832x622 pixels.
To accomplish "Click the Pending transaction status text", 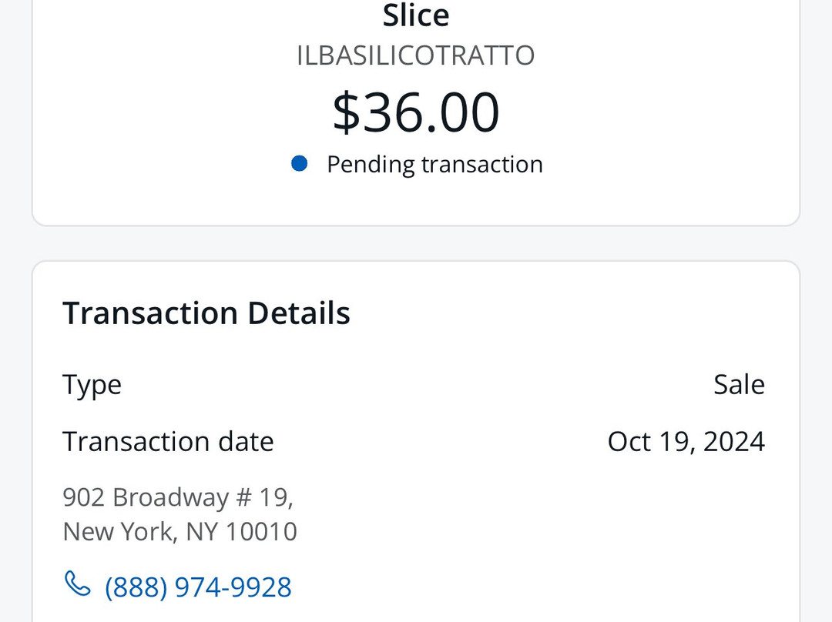I will tap(434, 165).
